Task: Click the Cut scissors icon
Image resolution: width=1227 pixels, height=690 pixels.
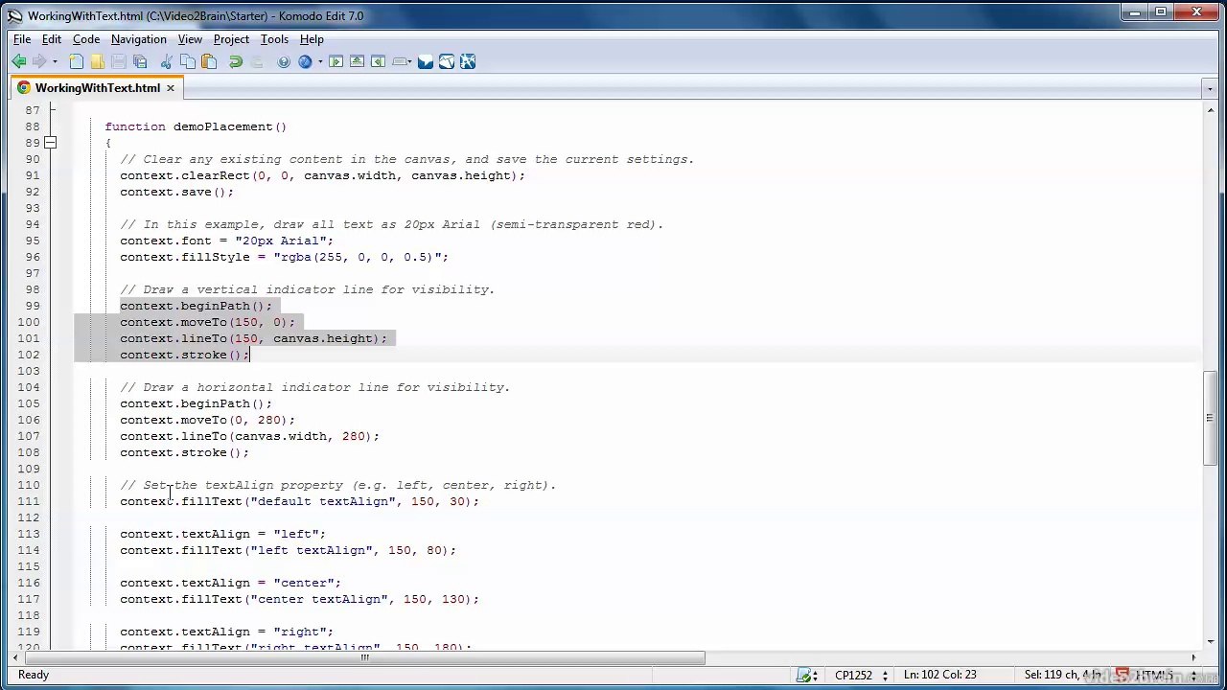Action: [x=166, y=61]
